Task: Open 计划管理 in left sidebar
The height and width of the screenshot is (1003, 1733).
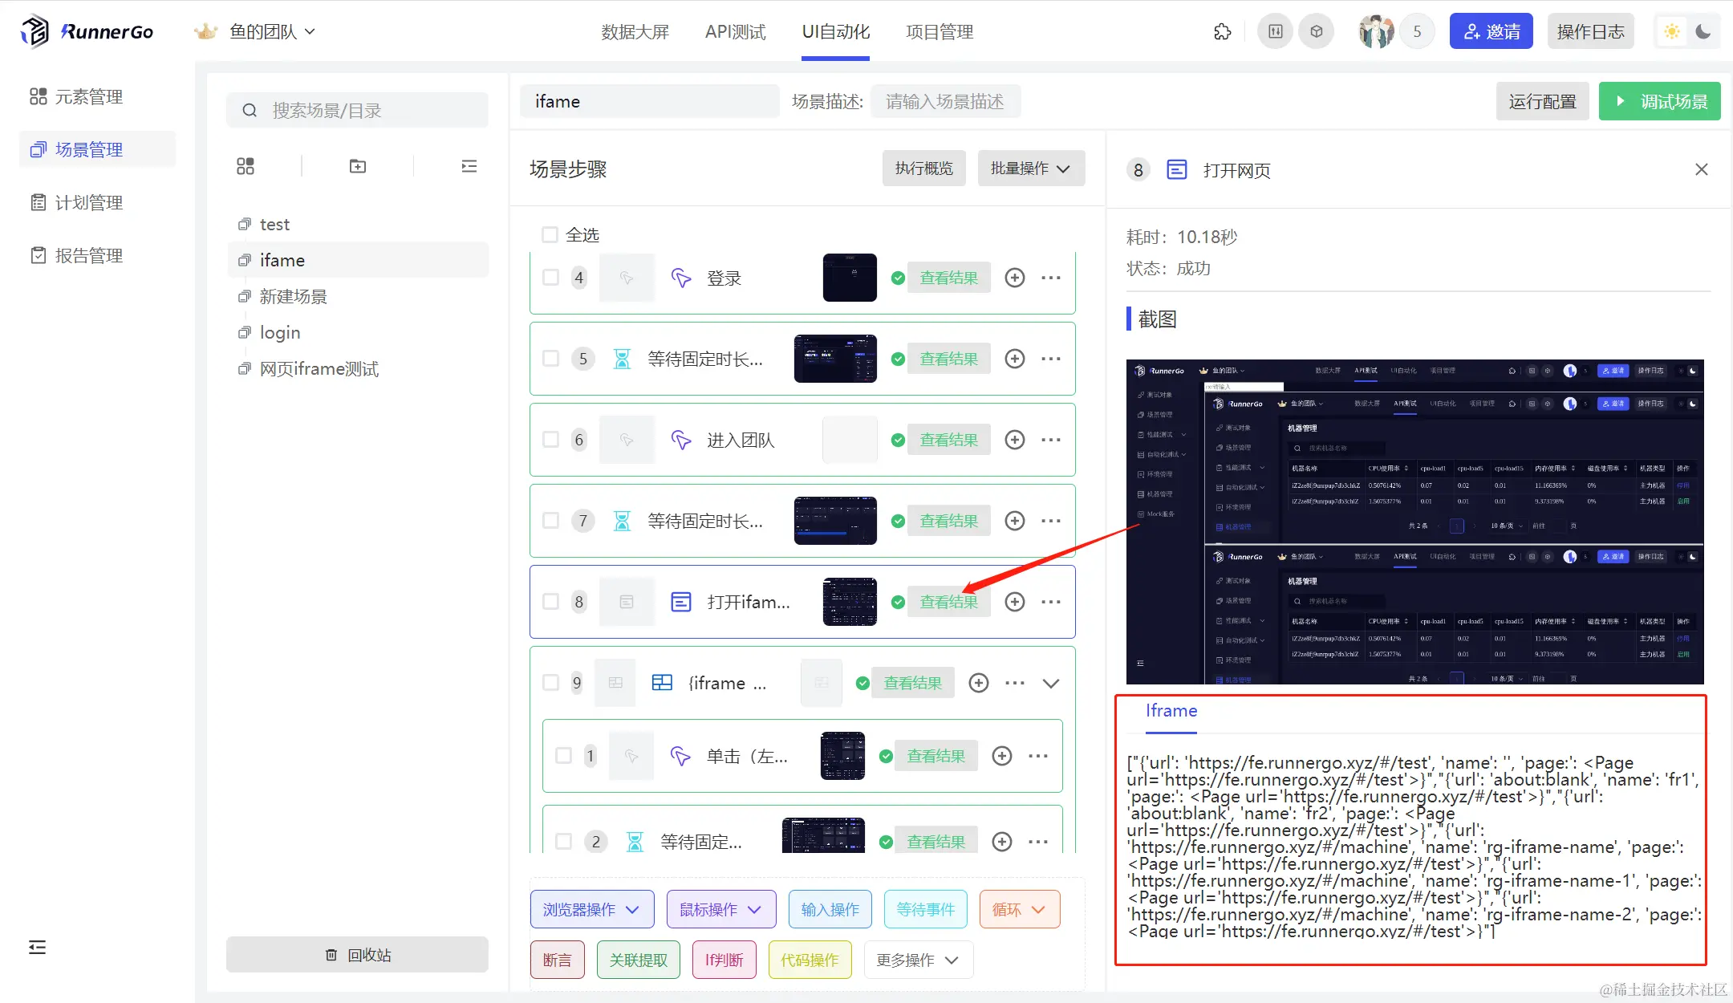Action: tap(88, 202)
